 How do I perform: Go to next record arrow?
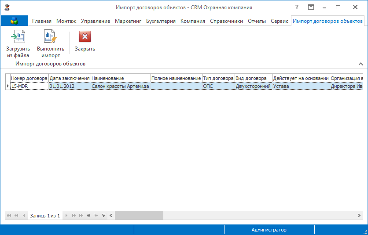click(66, 216)
